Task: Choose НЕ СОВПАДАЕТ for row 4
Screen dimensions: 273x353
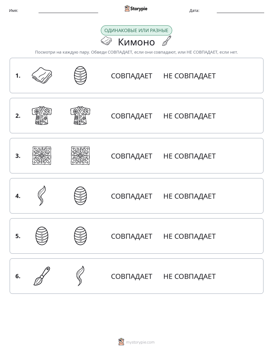Action: click(189, 196)
